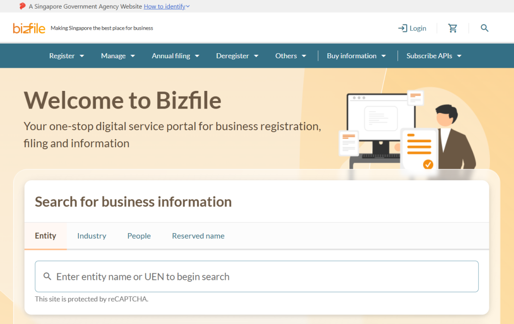Open the shopping cart icon
Viewport: 514px width, 324px height.
click(453, 28)
